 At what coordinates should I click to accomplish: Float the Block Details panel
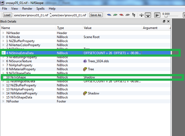pos(164,21)
